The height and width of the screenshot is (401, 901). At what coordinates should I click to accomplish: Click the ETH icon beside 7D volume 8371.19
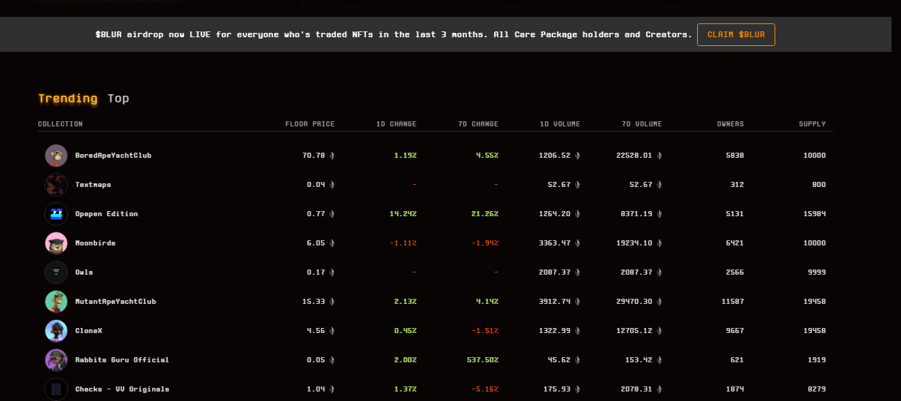coord(659,214)
